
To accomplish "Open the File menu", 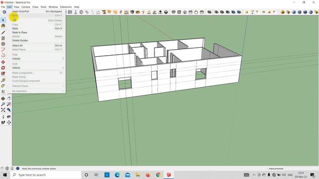I will pos(3,7).
